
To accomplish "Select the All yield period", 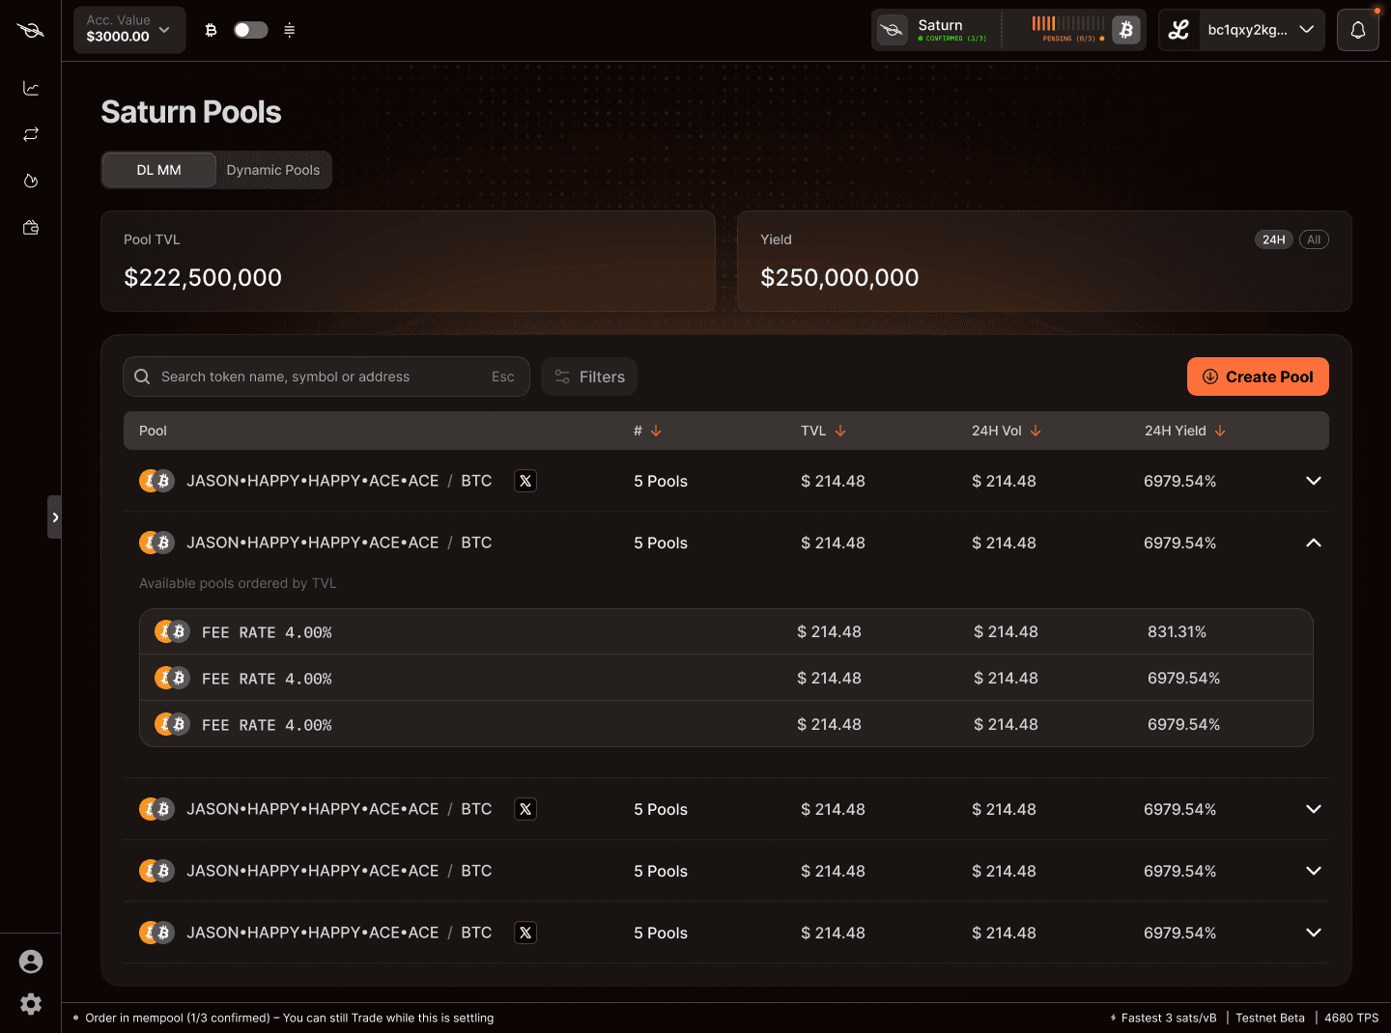I will coord(1314,239).
